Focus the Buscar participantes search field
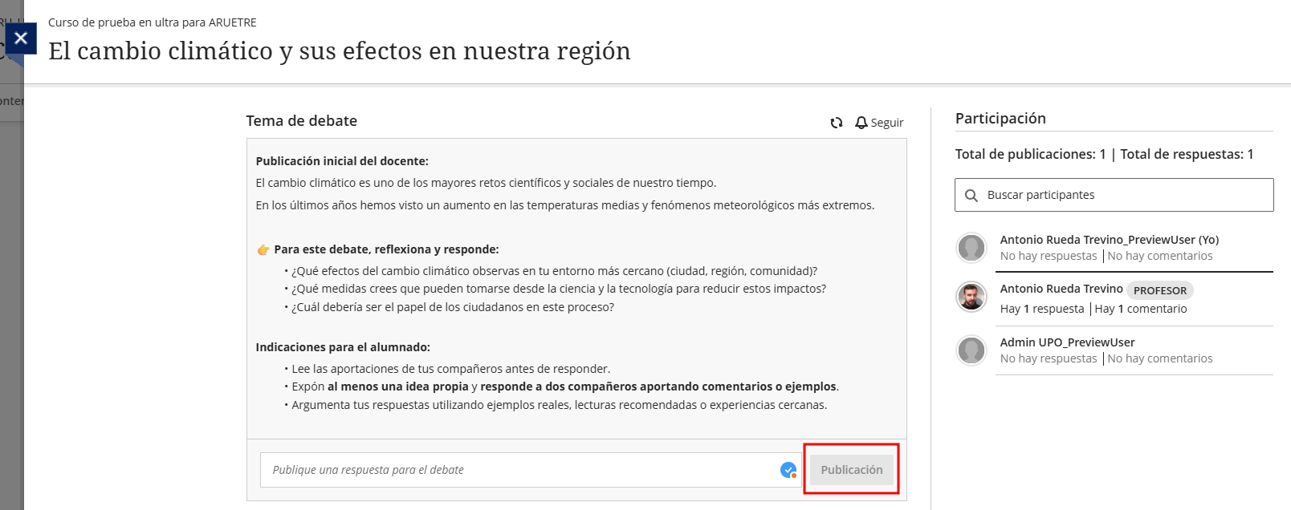The width and height of the screenshot is (1291, 510). tap(1124, 195)
